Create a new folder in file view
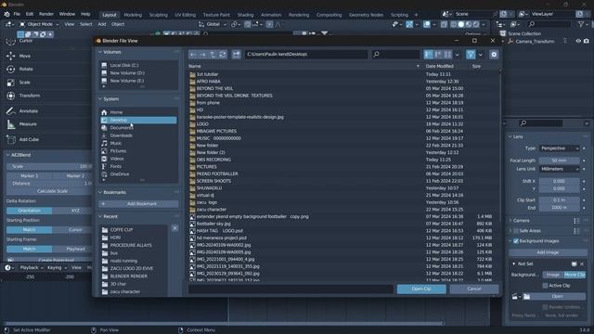The height and width of the screenshot is (334, 594). pos(237,55)
